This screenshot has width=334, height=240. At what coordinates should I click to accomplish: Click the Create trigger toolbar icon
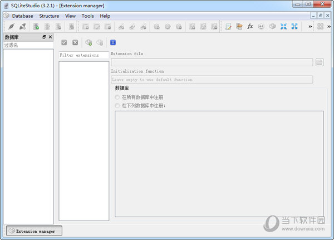pos(156,26)
